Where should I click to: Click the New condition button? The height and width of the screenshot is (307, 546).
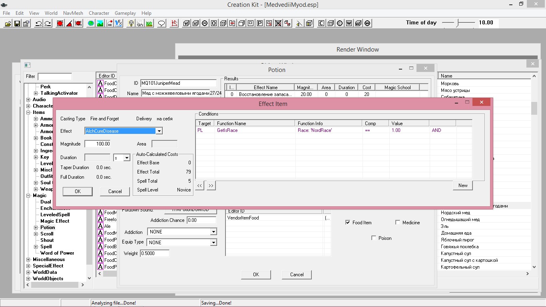tap(463, 185)
